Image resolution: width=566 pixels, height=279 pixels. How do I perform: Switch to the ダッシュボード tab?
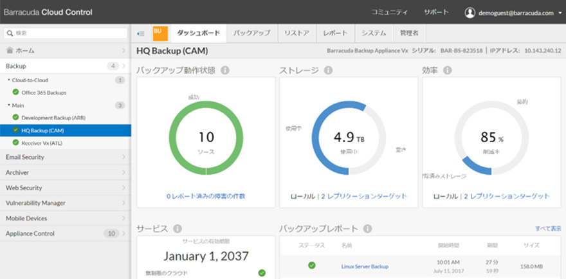(198, 33)
